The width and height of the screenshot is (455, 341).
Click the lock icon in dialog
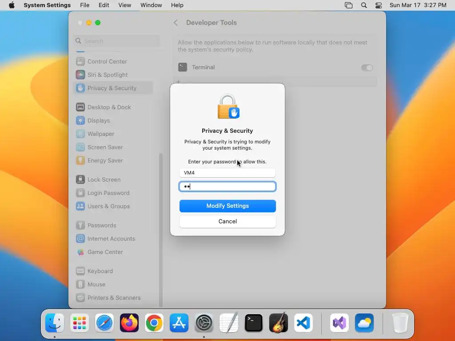[x=228, y=107]
